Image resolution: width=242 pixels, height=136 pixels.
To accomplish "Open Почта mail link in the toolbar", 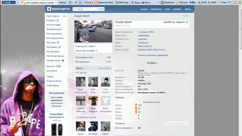I will tap(89, 3).
